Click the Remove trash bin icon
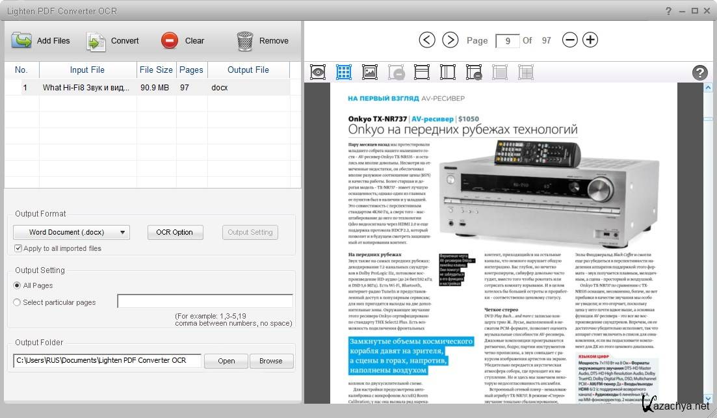The height and width of the screenshot is (418, 717). [x=245, y=40]
